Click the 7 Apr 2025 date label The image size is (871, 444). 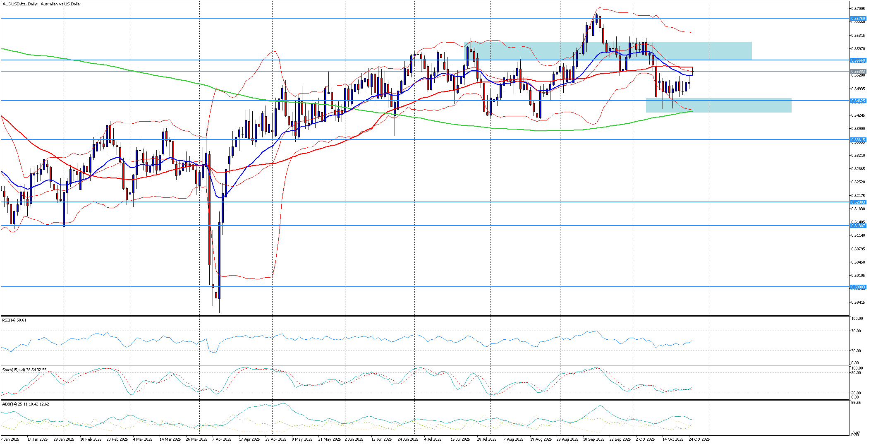tap(222, 439)
